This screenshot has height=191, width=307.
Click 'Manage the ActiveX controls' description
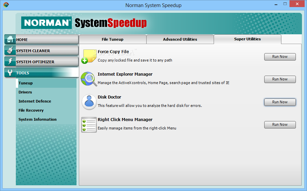[163, 83]
